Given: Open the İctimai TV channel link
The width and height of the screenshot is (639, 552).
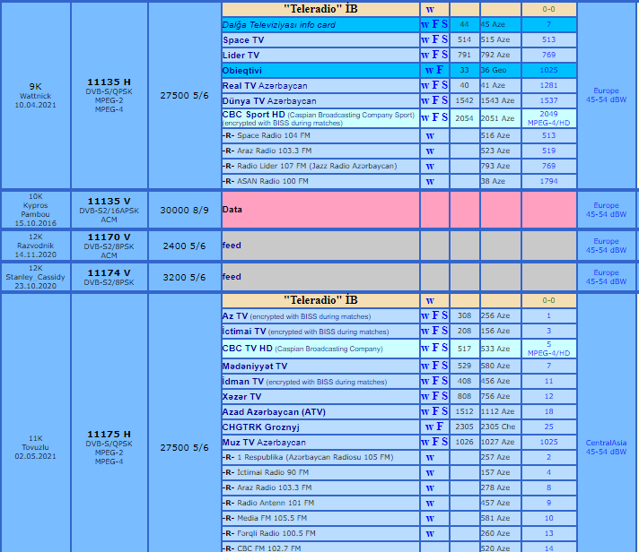Looking at the screenshot, I should click(244, 332).
